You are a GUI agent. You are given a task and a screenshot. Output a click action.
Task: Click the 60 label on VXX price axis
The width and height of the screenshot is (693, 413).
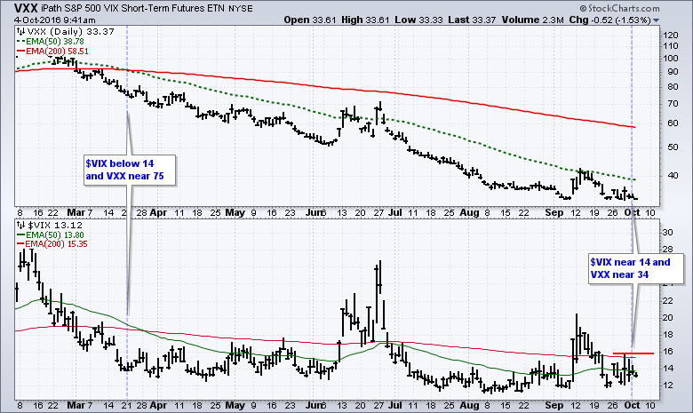(x=673, y=123)
